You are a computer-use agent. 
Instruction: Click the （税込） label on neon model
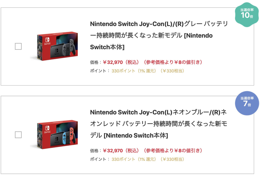click(x=132, y=150)
